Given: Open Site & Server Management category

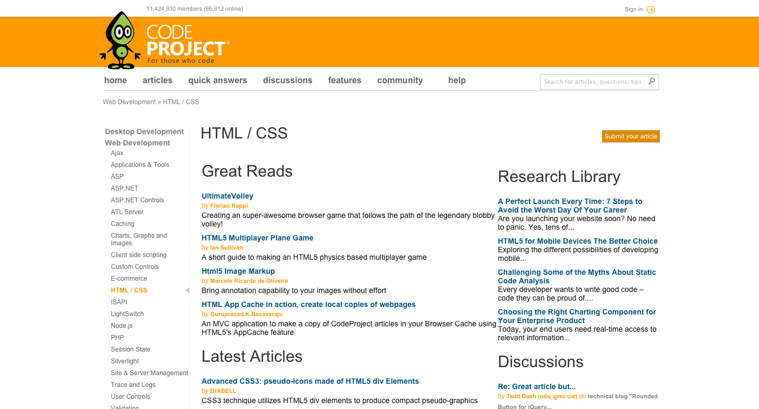Looking at the screenshot, I should pos(150,373).
